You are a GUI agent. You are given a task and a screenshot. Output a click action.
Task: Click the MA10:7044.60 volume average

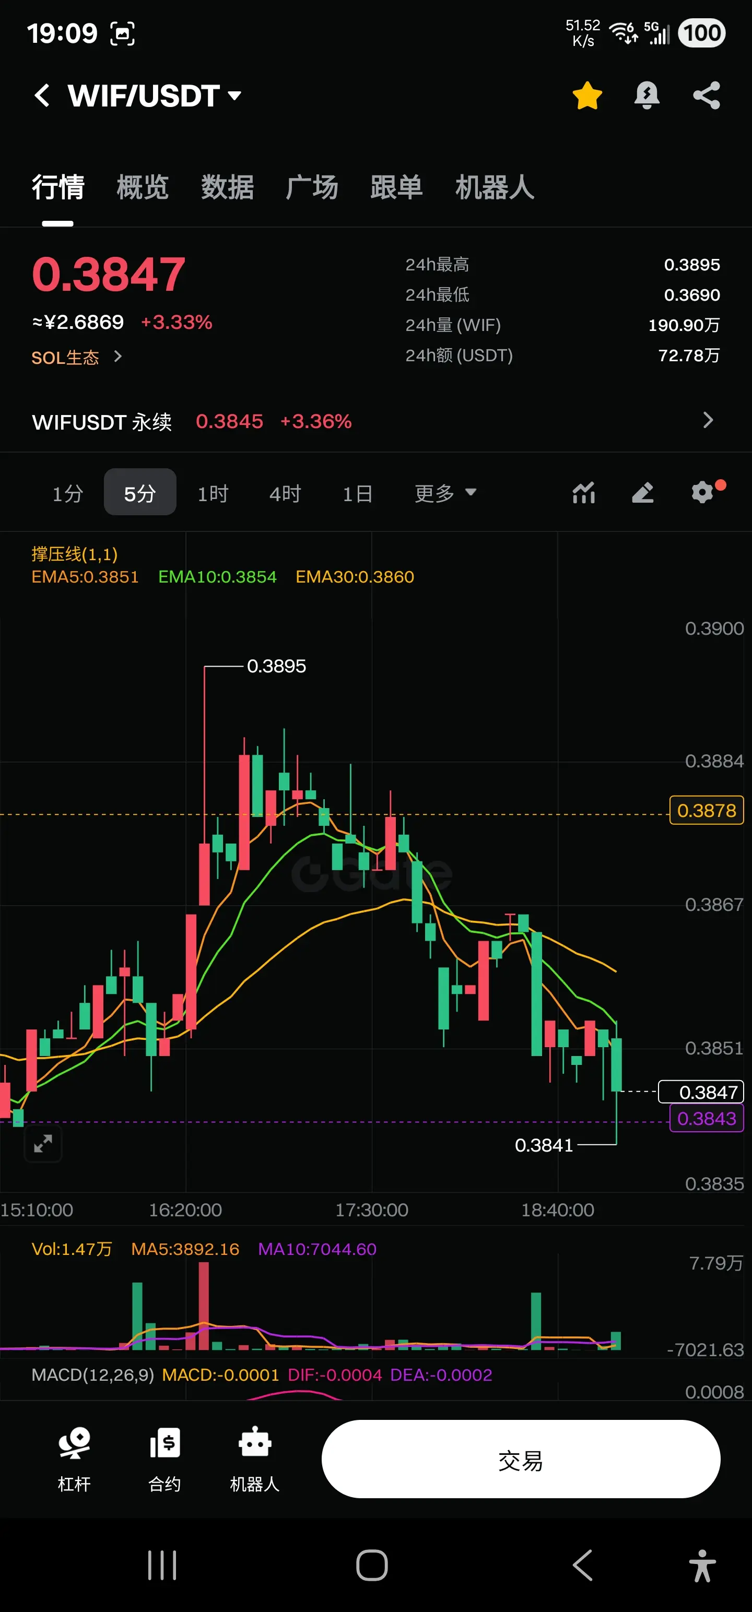[318, 1249]
